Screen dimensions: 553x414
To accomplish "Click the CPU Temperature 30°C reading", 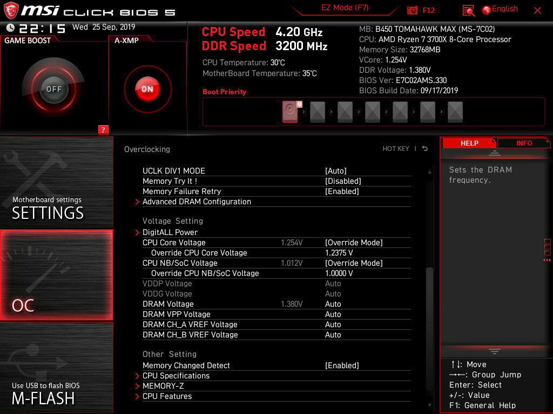I will tap(244, 63).
